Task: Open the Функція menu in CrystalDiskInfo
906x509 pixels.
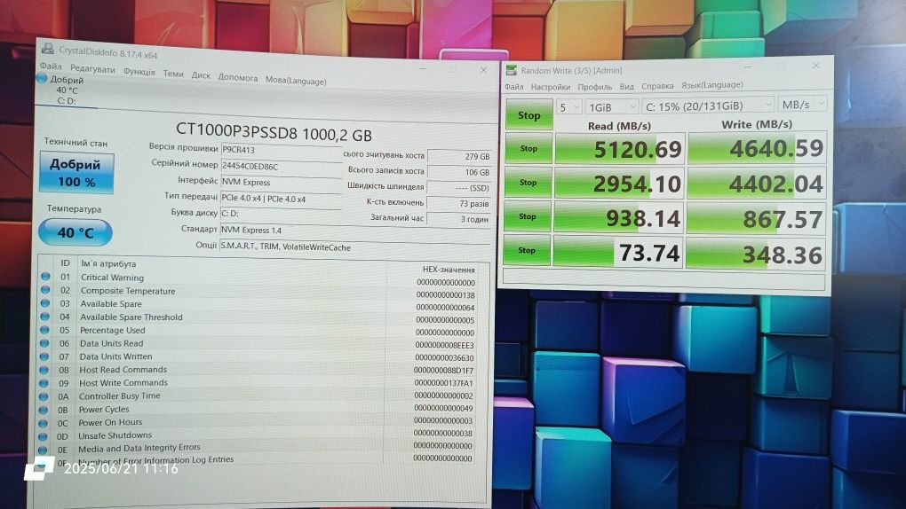Action: [139, 72]
